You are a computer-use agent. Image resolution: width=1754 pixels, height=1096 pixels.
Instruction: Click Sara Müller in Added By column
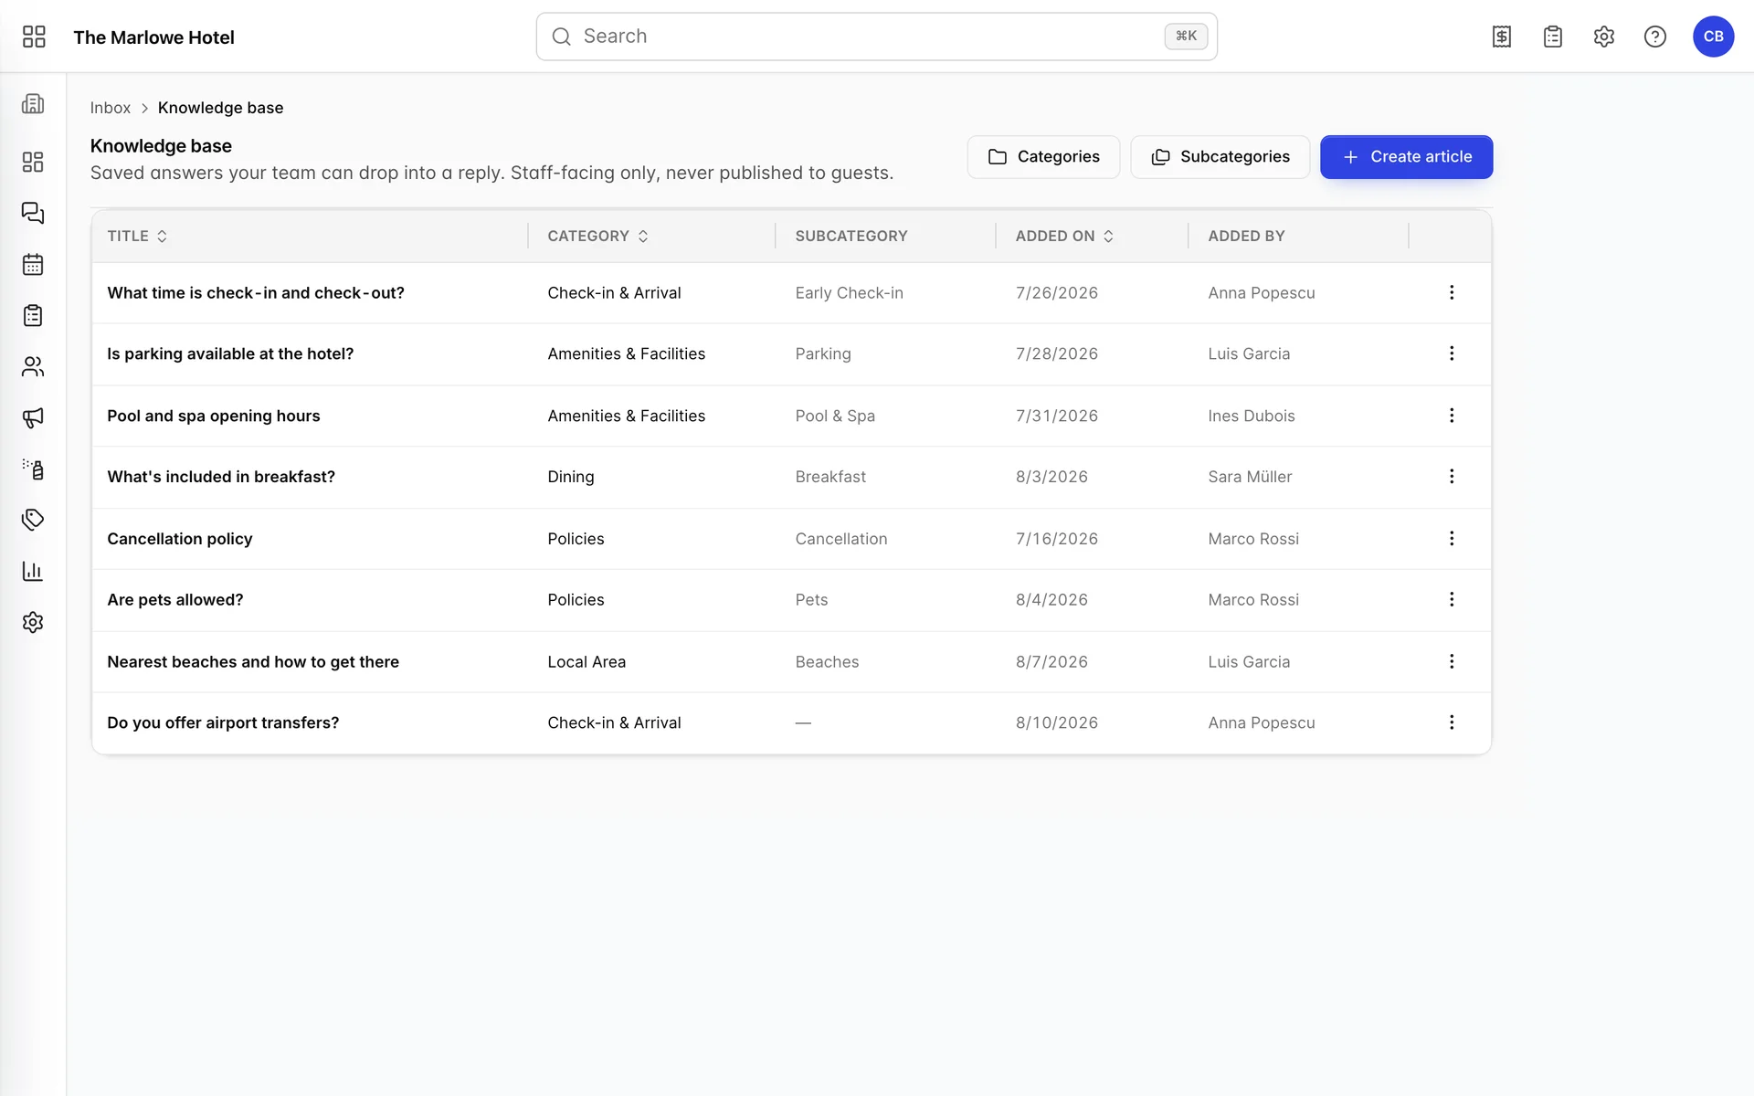(x=1250, y=477)
